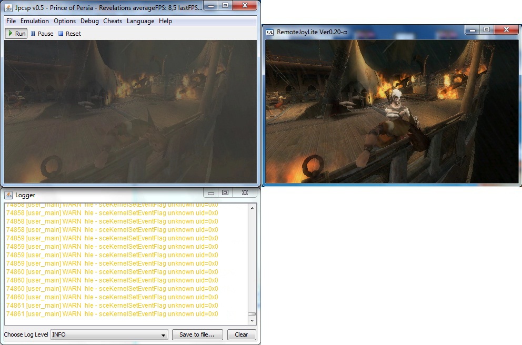The width and height of the screenshot is (522, 345).
Task: Open the Emulation menu
Action: tap(35, 21)
